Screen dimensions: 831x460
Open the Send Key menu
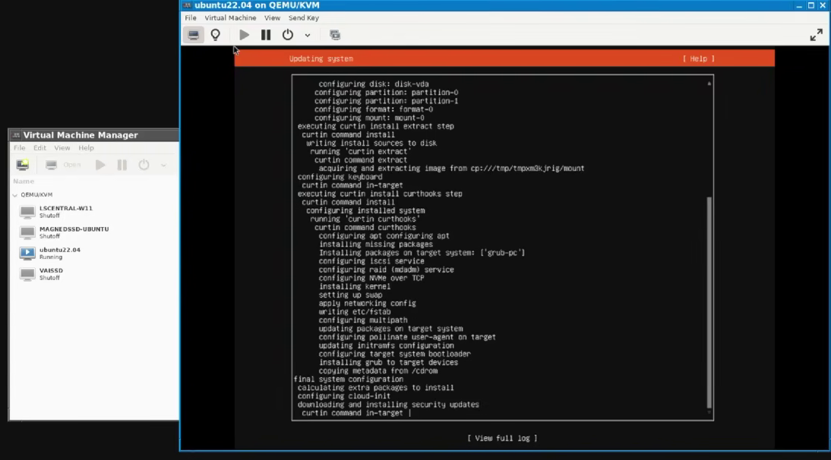pos(304,17)
